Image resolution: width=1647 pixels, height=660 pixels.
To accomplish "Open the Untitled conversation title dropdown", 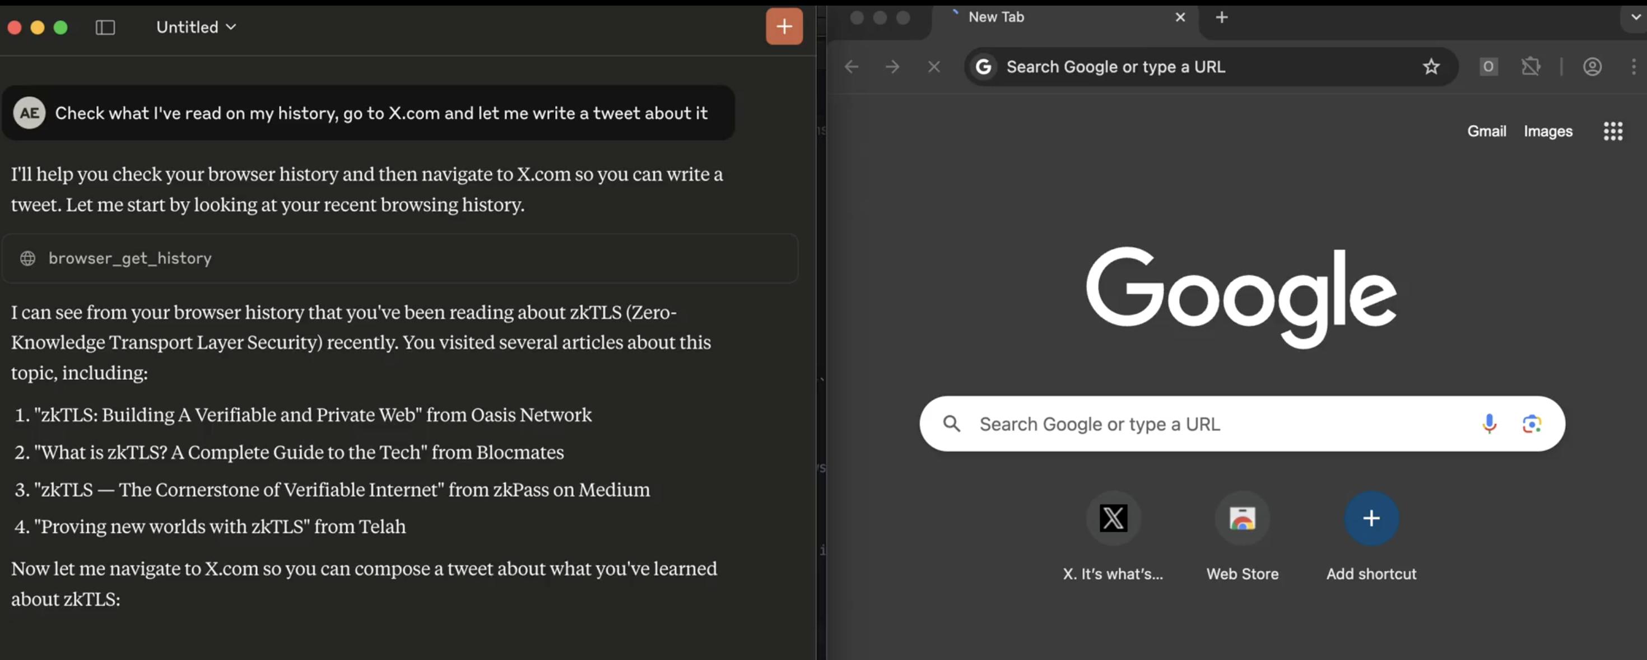I will pos(196,27).
